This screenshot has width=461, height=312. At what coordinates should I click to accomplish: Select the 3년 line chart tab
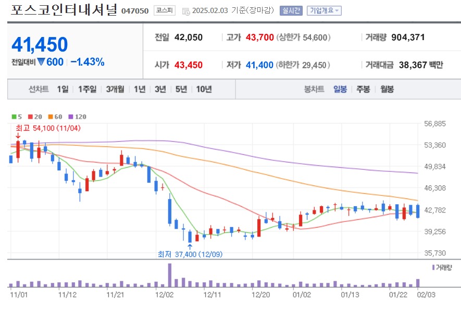click(x=160, y=89)
